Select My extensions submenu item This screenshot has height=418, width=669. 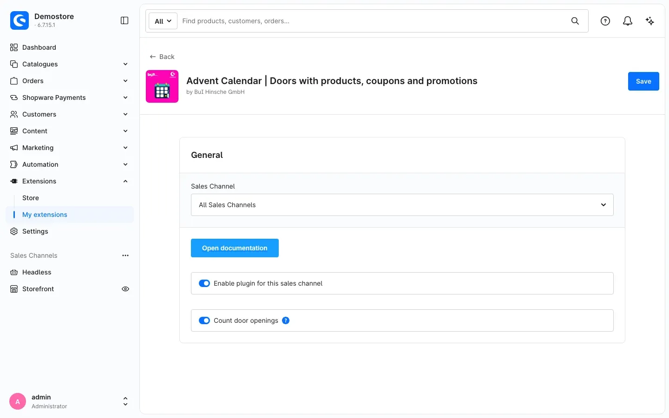tap(70, 215)
